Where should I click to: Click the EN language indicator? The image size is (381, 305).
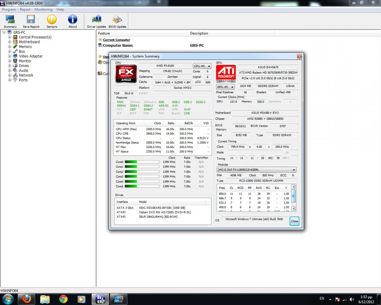pos(322,299)
